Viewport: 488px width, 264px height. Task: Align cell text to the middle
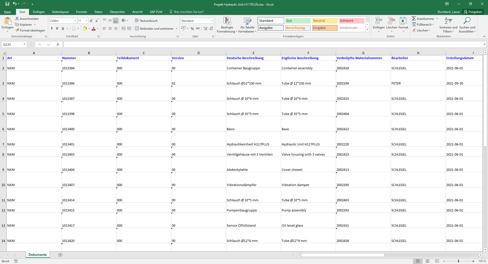[110, 21]
